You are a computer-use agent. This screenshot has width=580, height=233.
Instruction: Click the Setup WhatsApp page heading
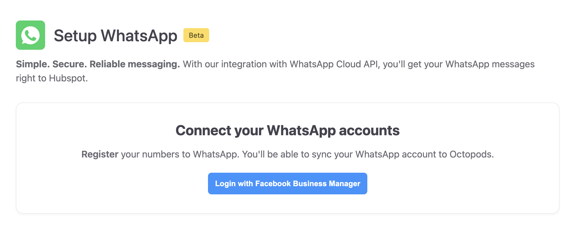[115, 35]
